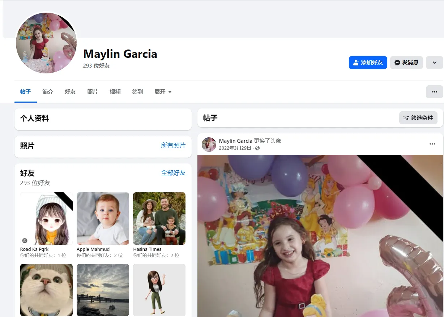Click the 添加好友 button
Screen dimensions: 444x317
[x=368, y=62]
